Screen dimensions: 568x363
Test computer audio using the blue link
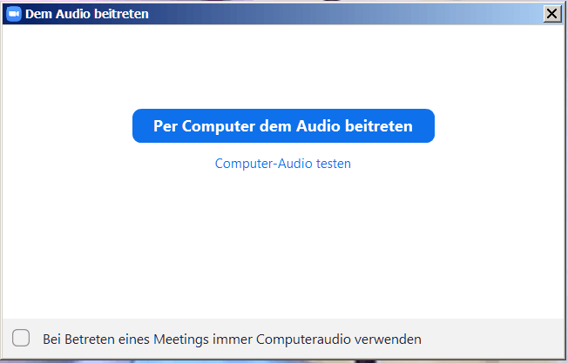point(283,164)
